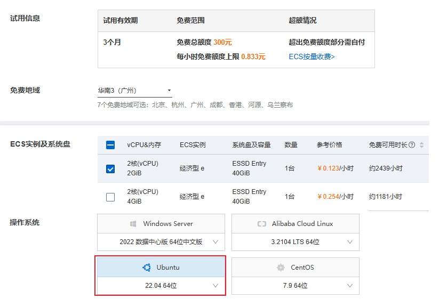447x299 pixels.
Task: Select the Ubuntu operating system
Action: (161, 268)
